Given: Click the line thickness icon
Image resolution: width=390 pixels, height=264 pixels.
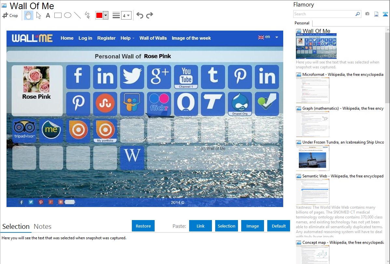Looking at the screenshot, I should pos(116,15).
